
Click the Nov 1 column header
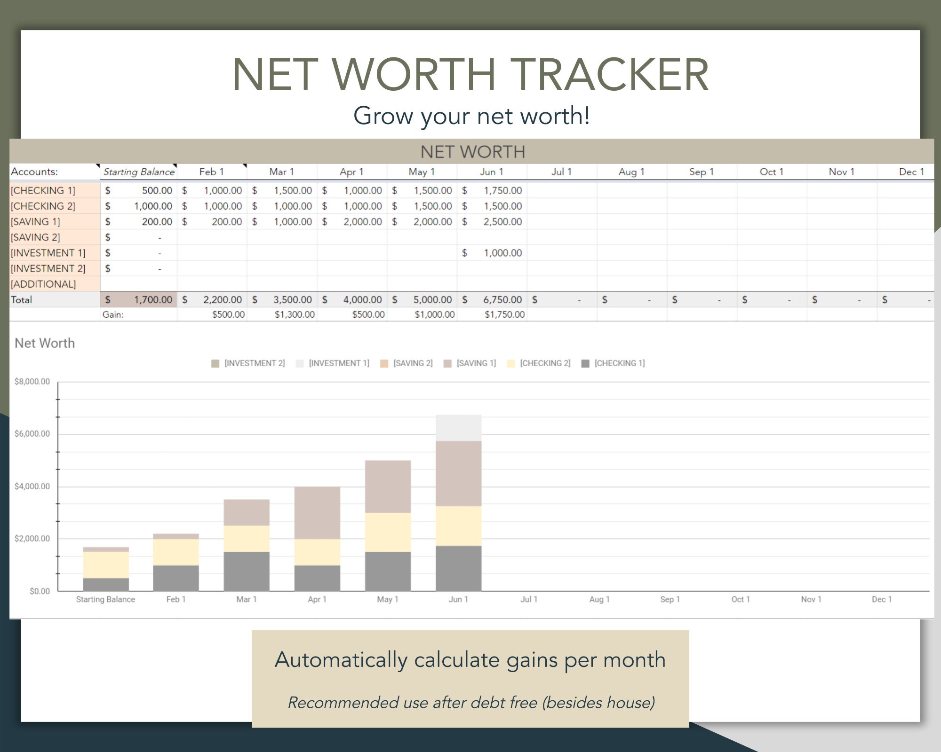[842, 172]
